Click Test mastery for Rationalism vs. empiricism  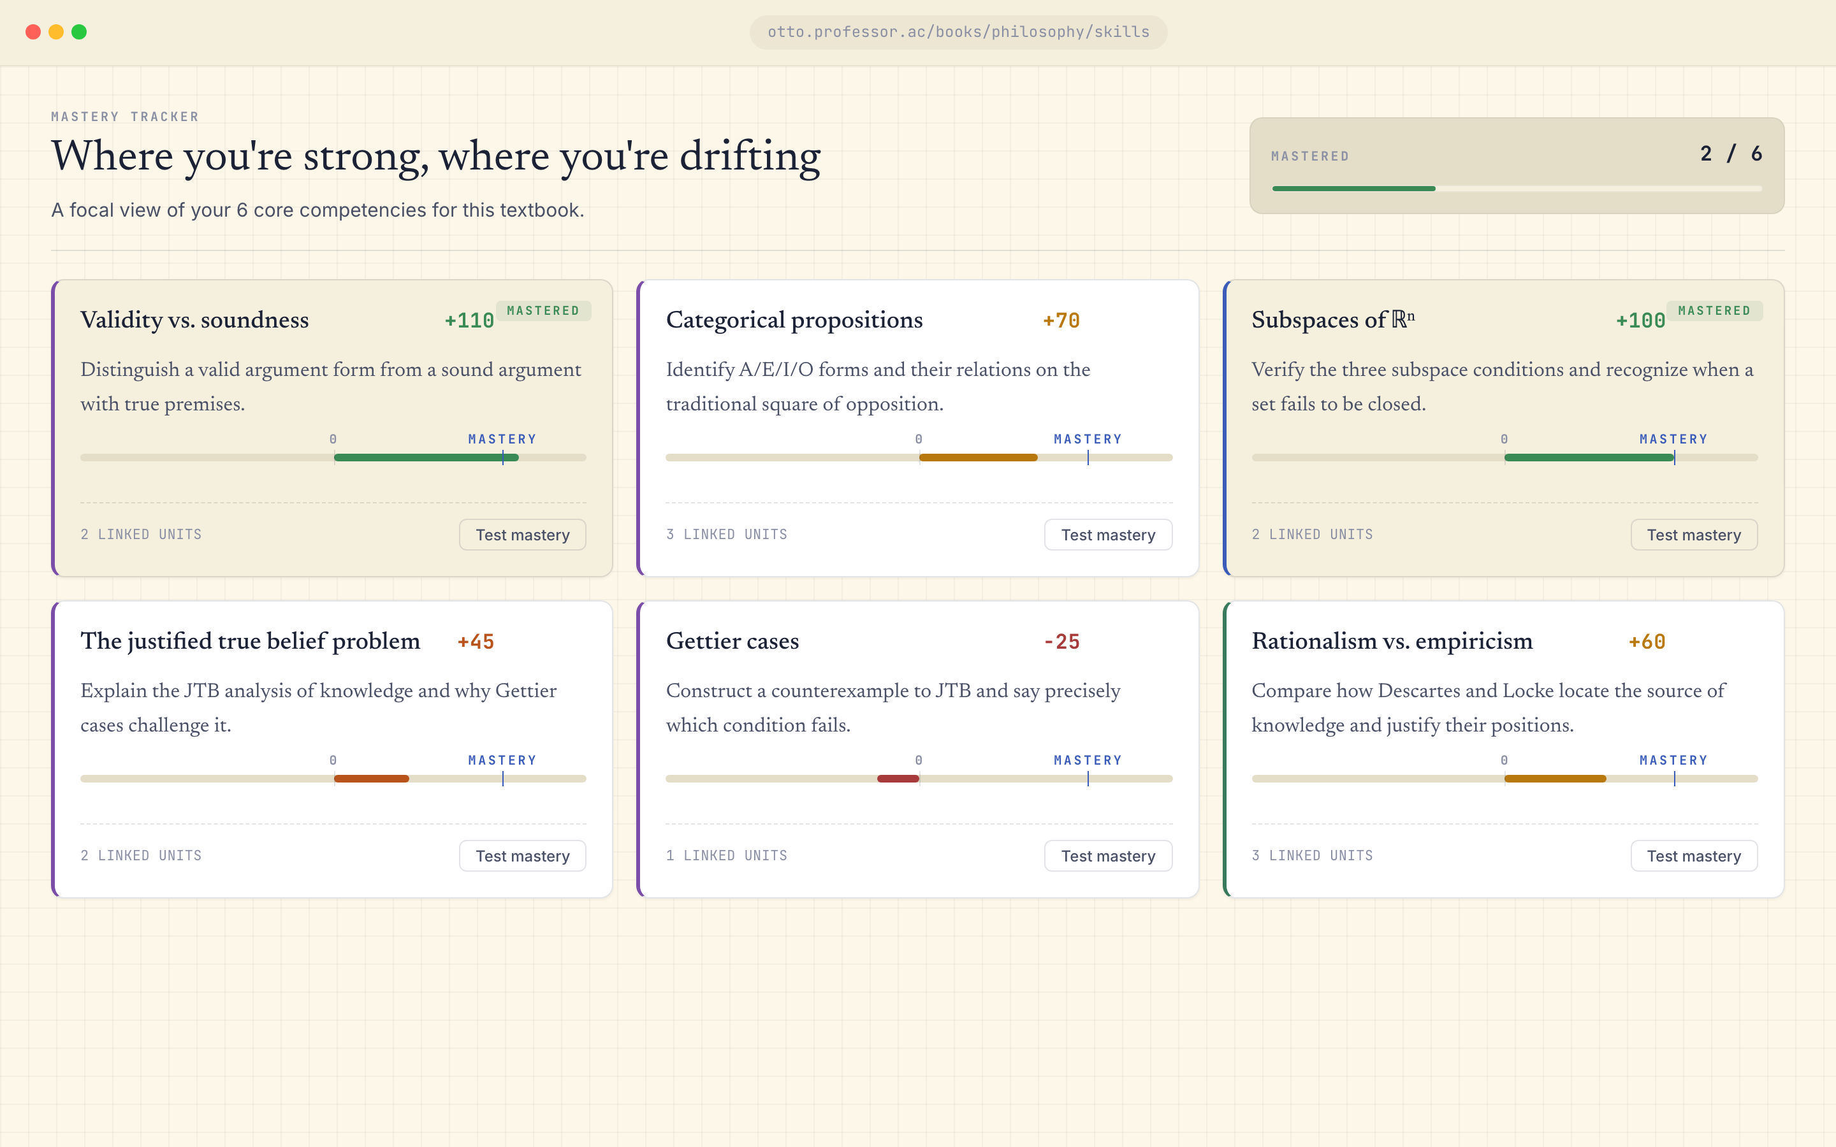coord(1693,856)
